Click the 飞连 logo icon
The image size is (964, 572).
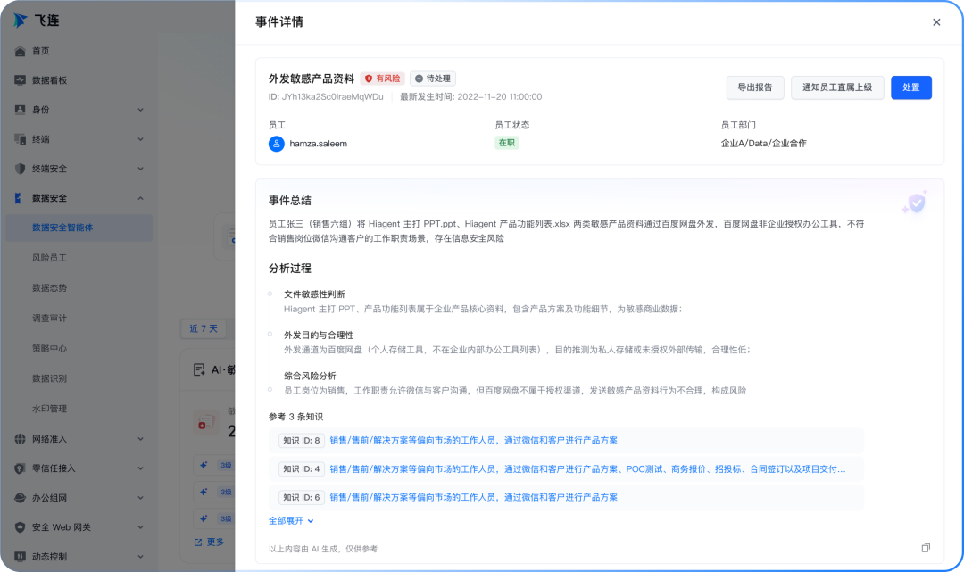(20, 21)
